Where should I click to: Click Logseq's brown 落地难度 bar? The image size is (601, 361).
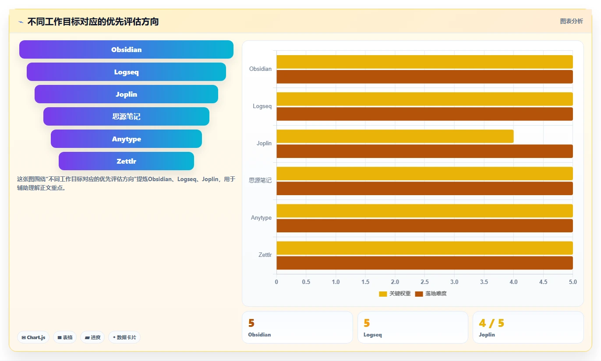424,114
